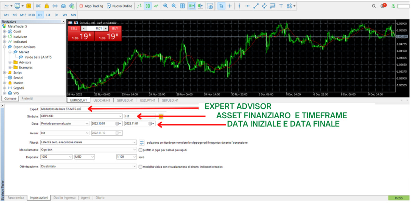Open the MetaEditor IDE from toolbar
The width and height of the screenshot is (411, 216).
38,6
